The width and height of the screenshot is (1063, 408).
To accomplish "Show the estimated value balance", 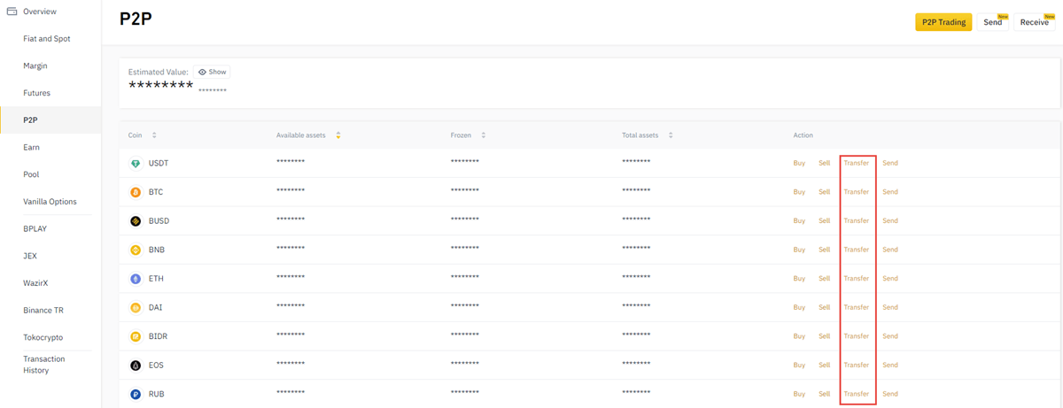I will pyautogui.click(x=212, y=72).
